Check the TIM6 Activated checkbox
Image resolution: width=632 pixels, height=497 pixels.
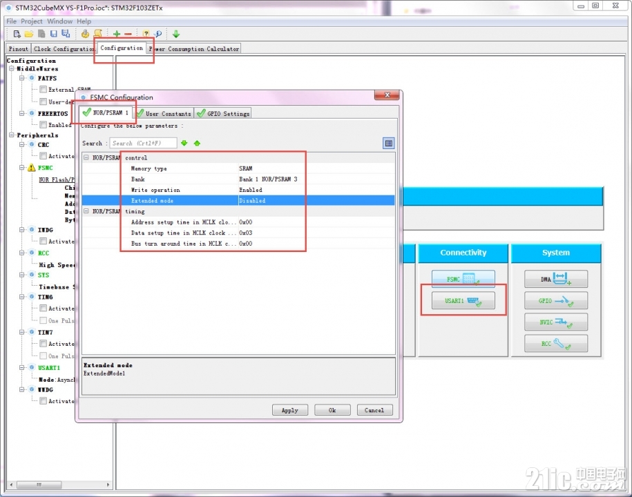pos(43,309)
